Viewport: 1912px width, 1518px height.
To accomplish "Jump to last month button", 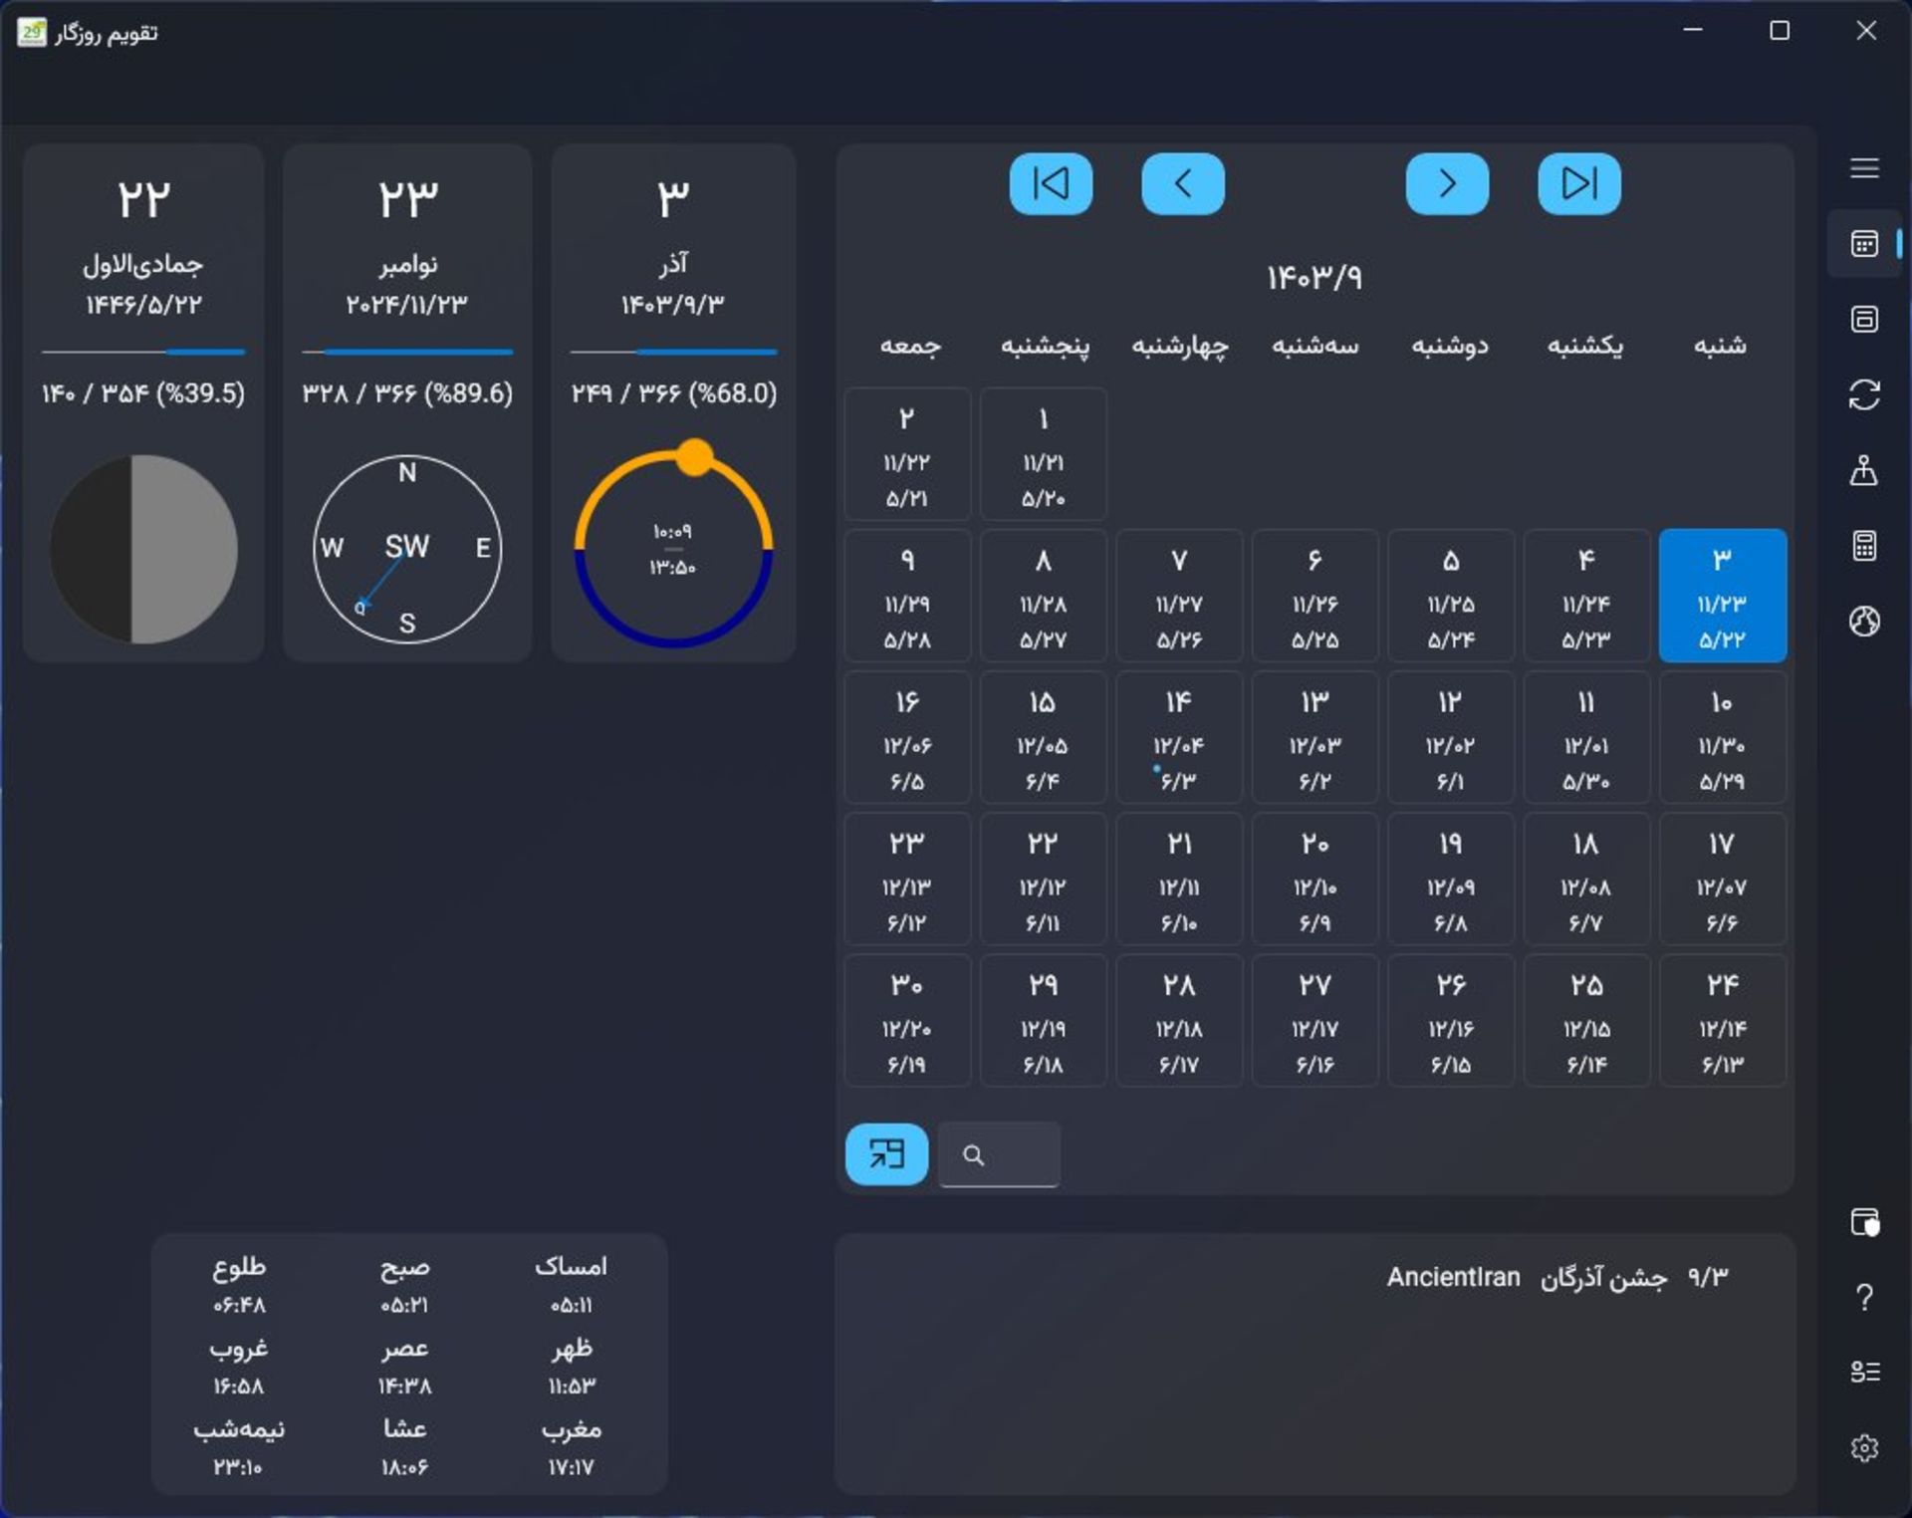I will pos(1578,184).
